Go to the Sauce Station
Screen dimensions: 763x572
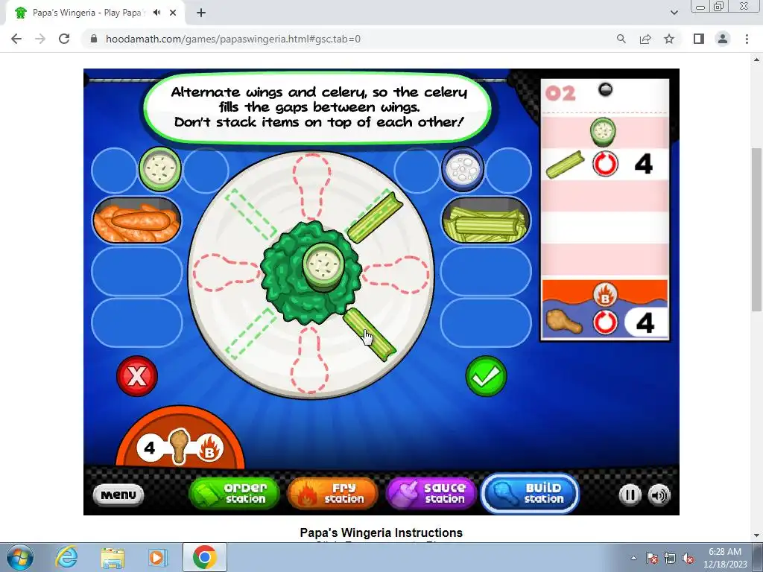431,493
